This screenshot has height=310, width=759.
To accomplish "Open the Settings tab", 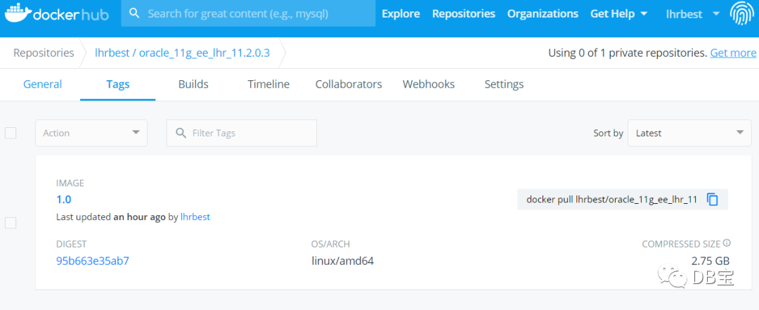I will (504, 84).
